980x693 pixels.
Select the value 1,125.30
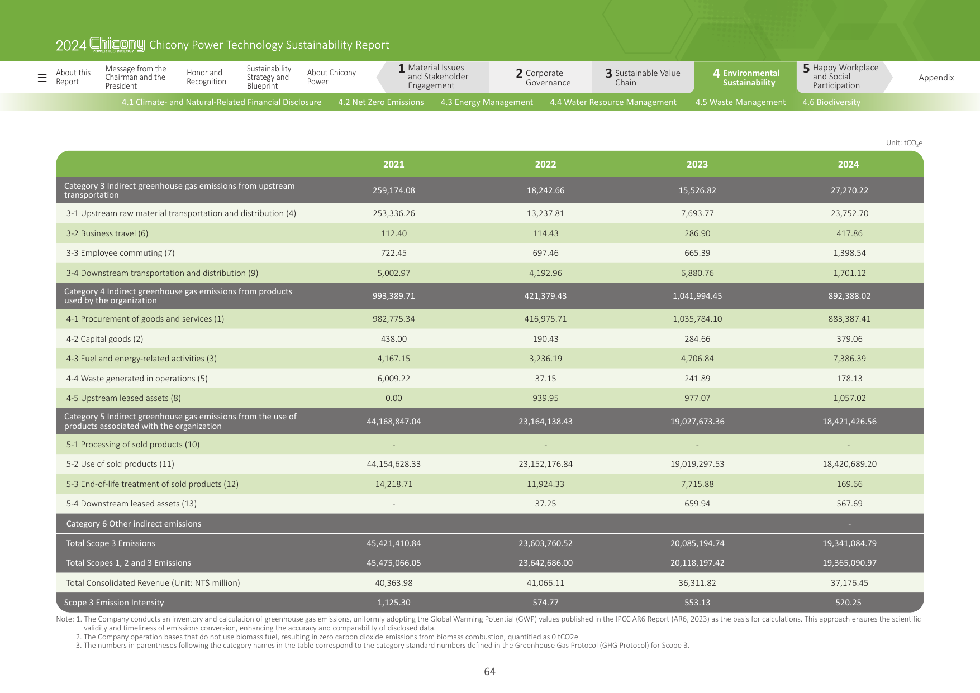(x=394, y=603)
